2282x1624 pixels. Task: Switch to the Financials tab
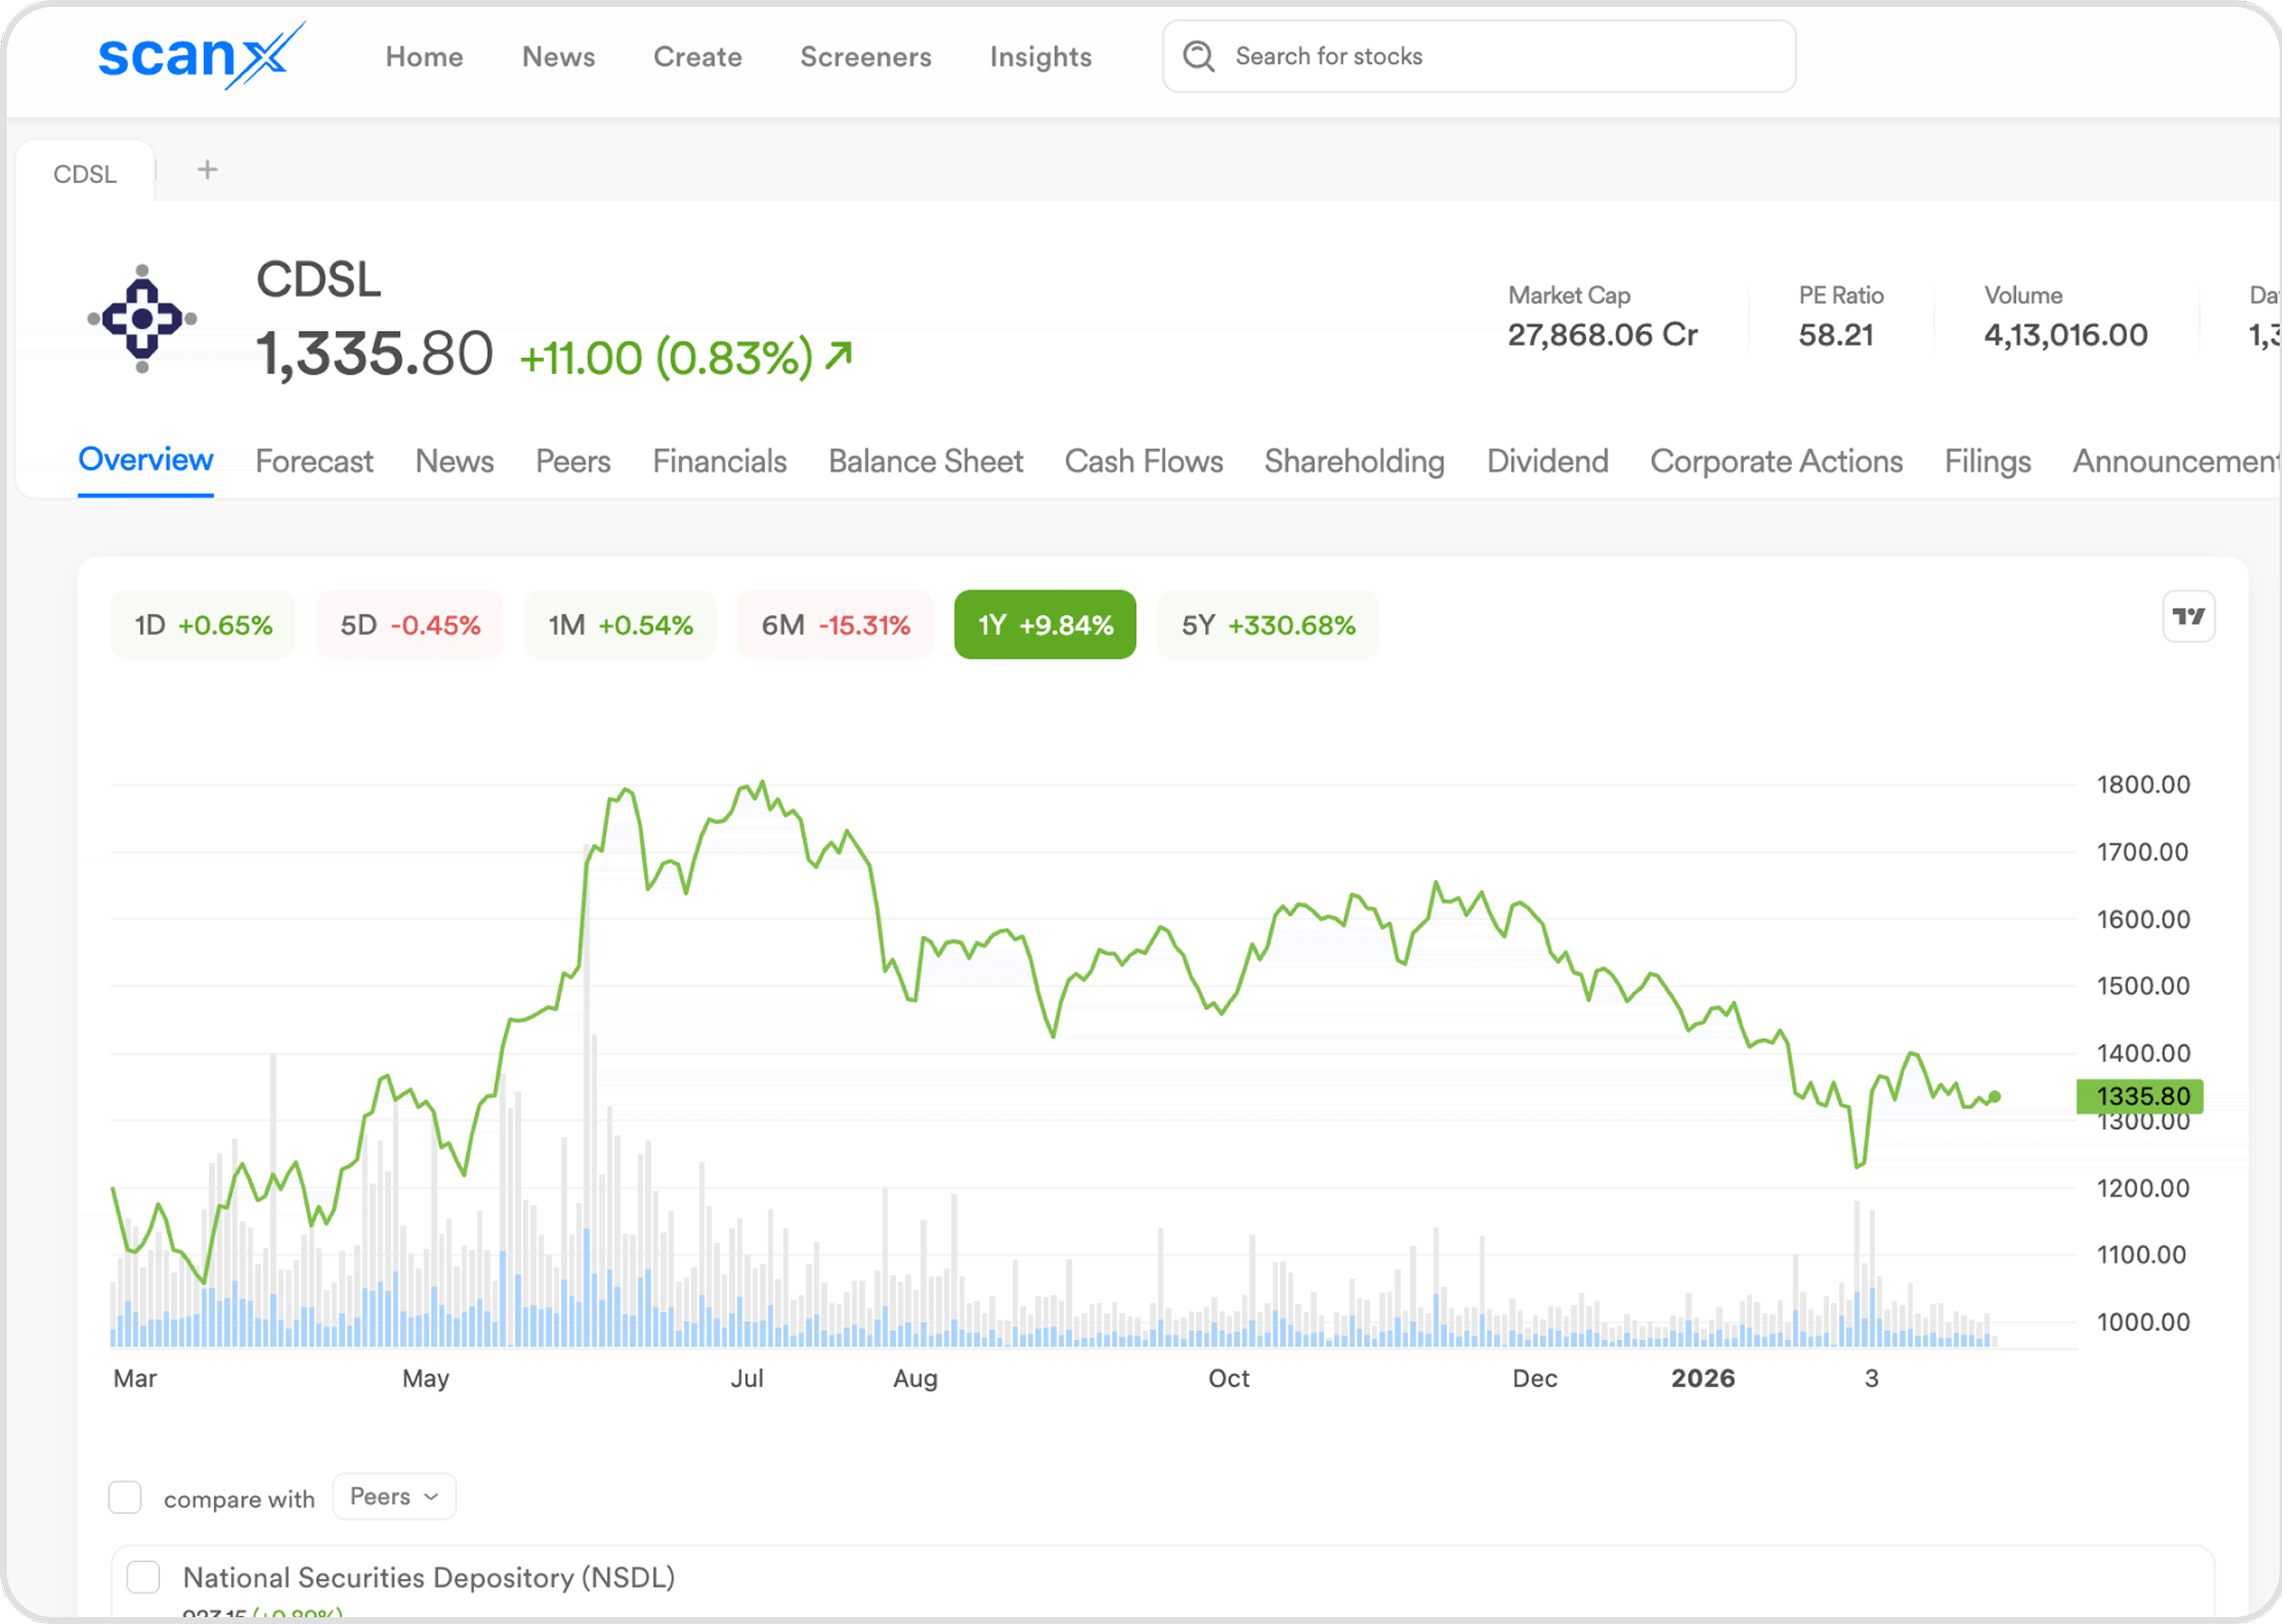719,461
